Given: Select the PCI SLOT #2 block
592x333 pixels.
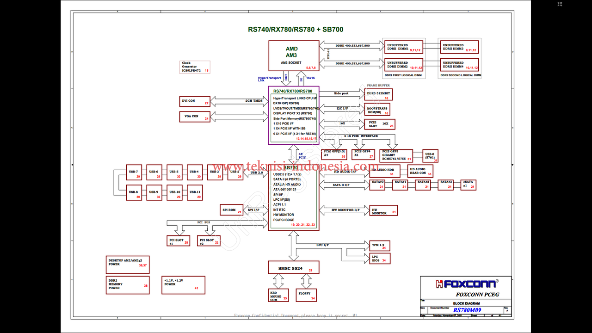Looking at the screenshot, I should coord(209,240).
